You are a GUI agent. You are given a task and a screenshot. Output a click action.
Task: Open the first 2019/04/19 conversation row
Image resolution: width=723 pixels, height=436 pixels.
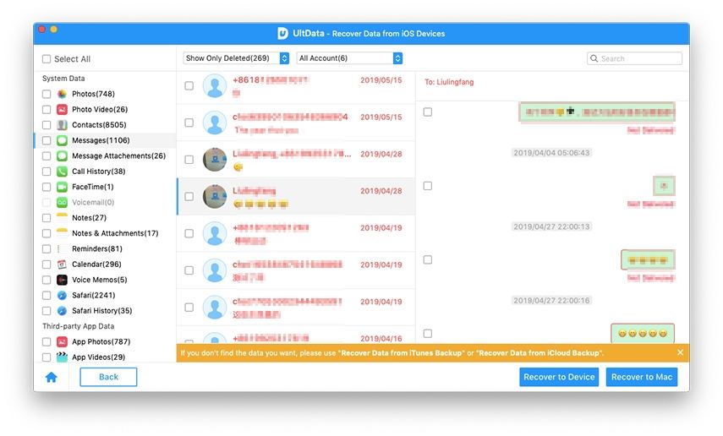click(x=296, y=233)
